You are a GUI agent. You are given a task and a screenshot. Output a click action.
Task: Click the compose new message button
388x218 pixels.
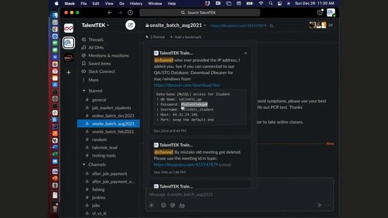pos(130,25)
